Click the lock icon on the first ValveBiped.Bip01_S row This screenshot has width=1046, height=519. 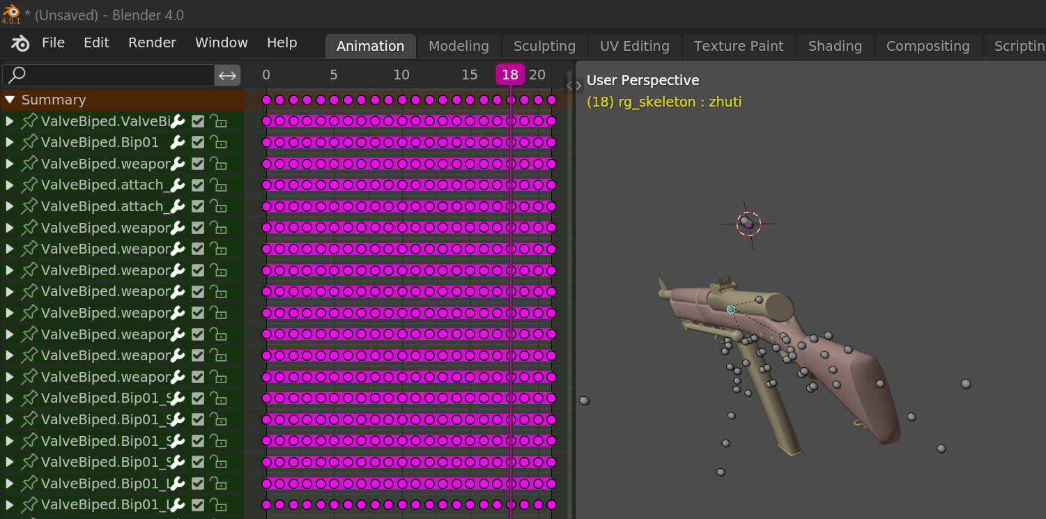(x=219, y=398)
